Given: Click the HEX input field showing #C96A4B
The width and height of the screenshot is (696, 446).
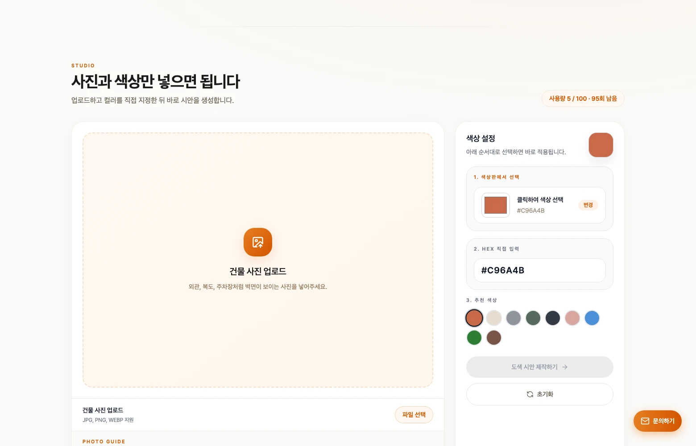Looking at the screenshot, I should click(540, 270).
